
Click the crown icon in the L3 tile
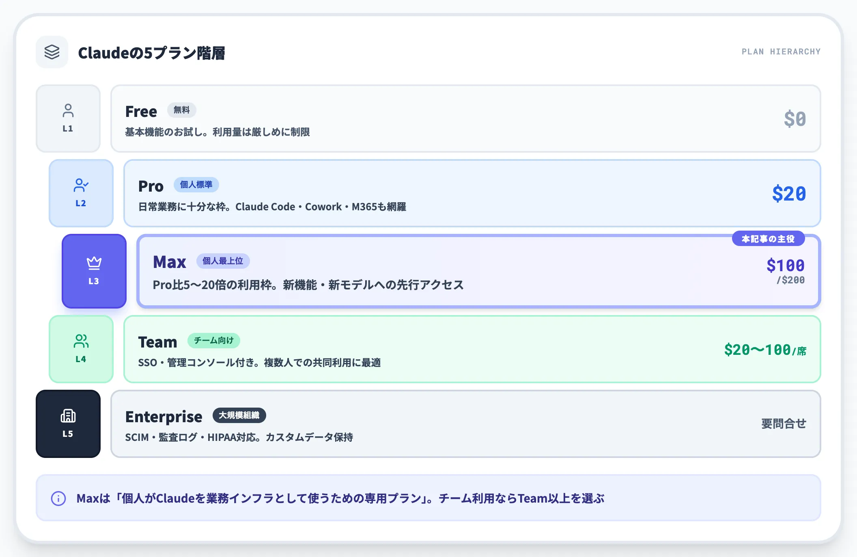coord(94,263)
